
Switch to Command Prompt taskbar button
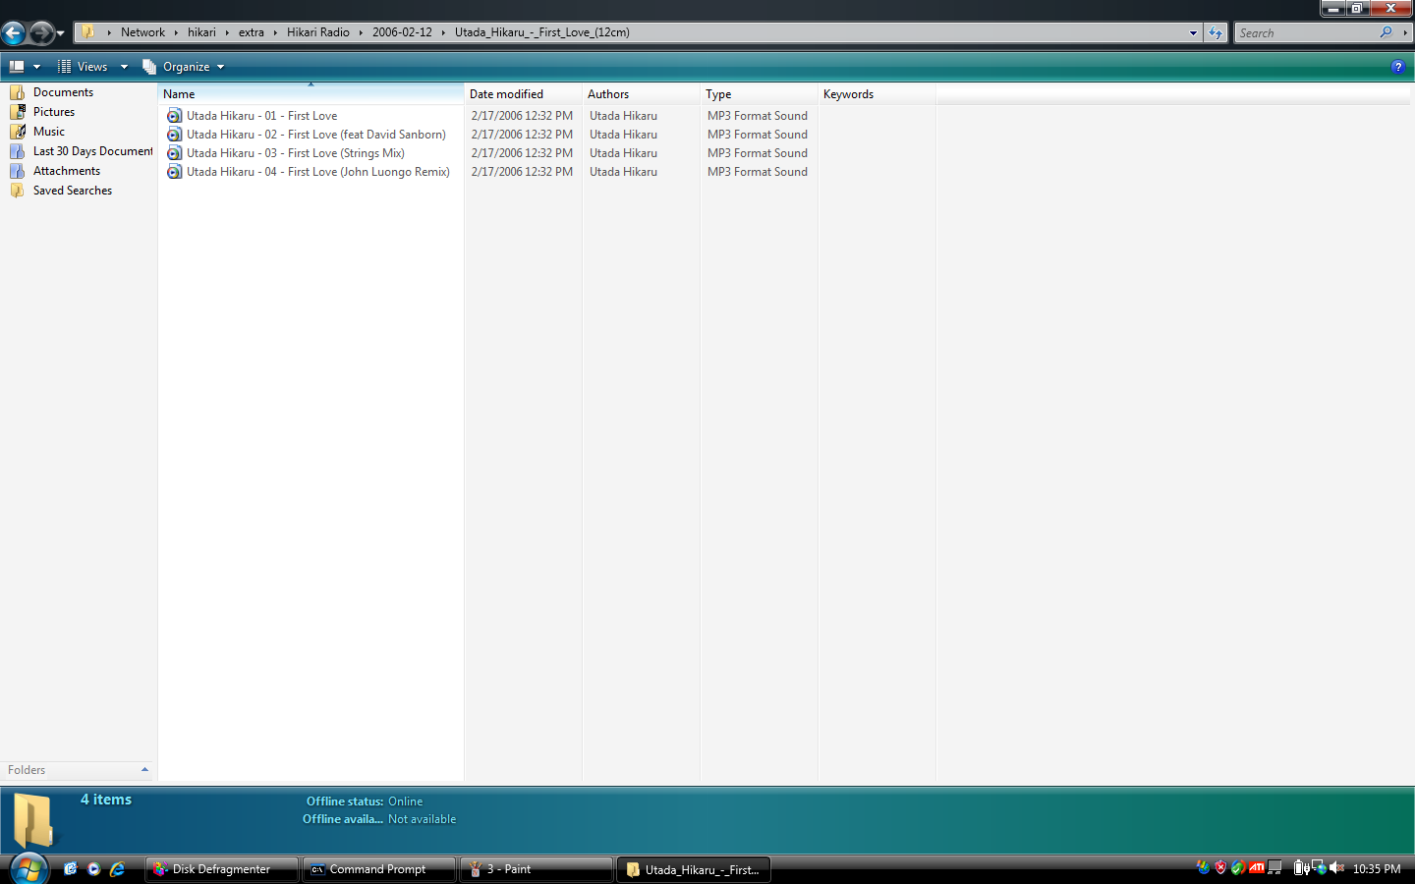click(x=377, y=869)
